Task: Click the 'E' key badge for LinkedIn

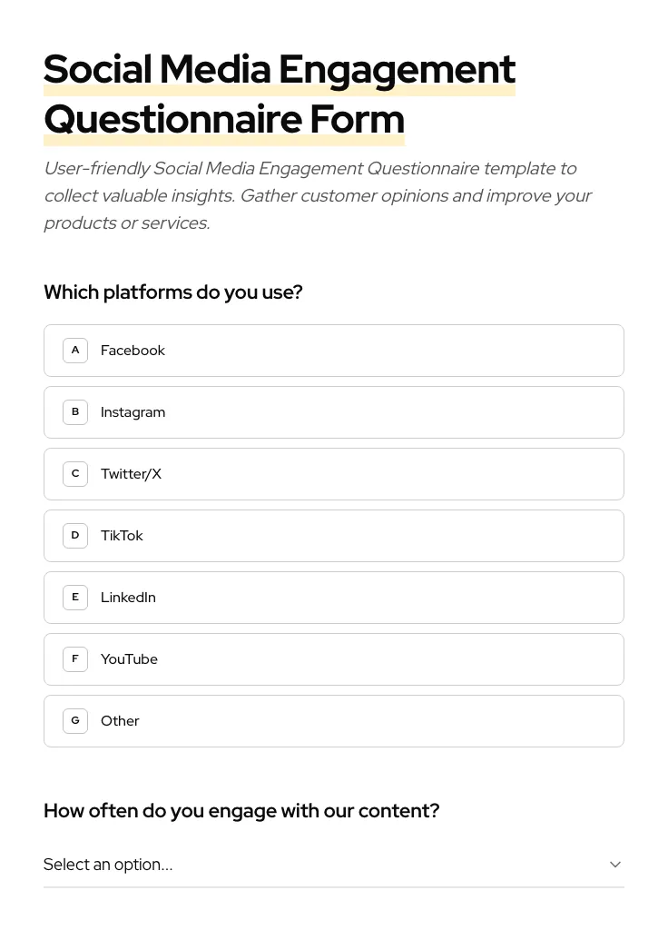Action: (x=75, y=597)
